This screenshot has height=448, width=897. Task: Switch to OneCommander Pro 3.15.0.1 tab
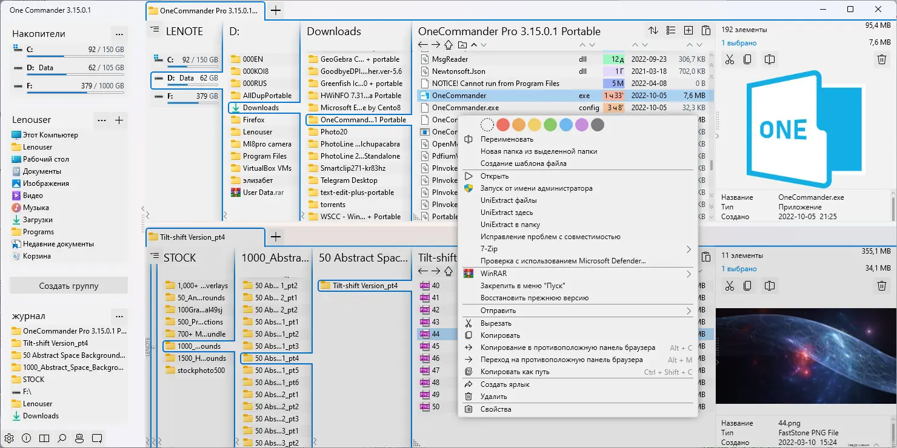205,10
